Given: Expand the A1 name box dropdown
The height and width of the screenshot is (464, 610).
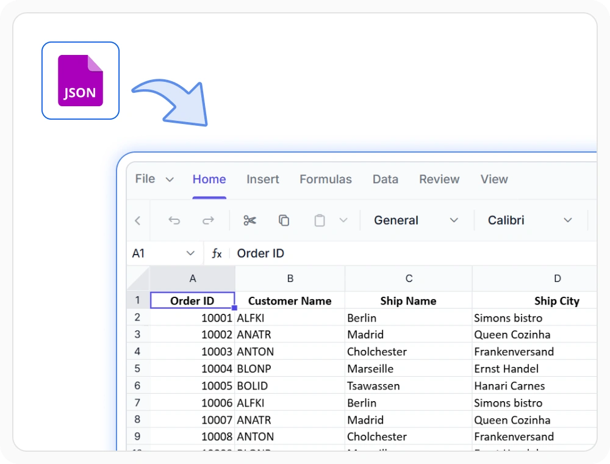Looking at the screenshot, I should coord(190,253).
